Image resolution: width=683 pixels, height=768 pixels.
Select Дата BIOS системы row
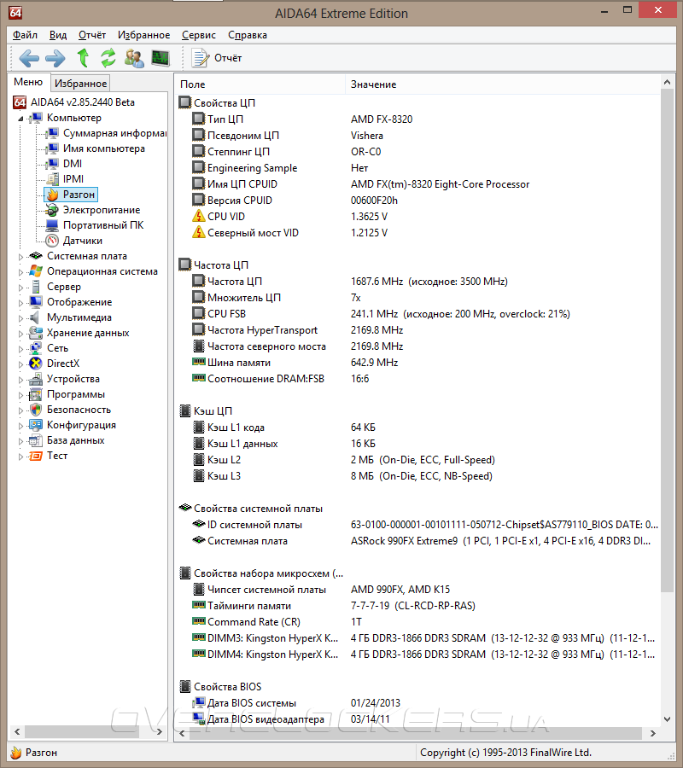click(x=417, y=703)
